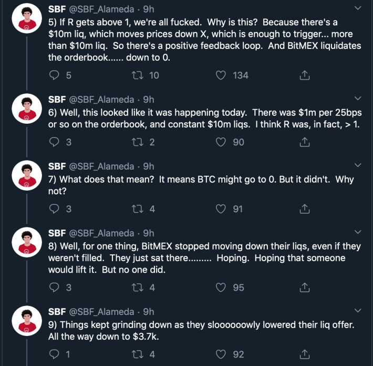
Task: Share tweet 7 about BTC going to 0
Action: [x=304, y=209]
